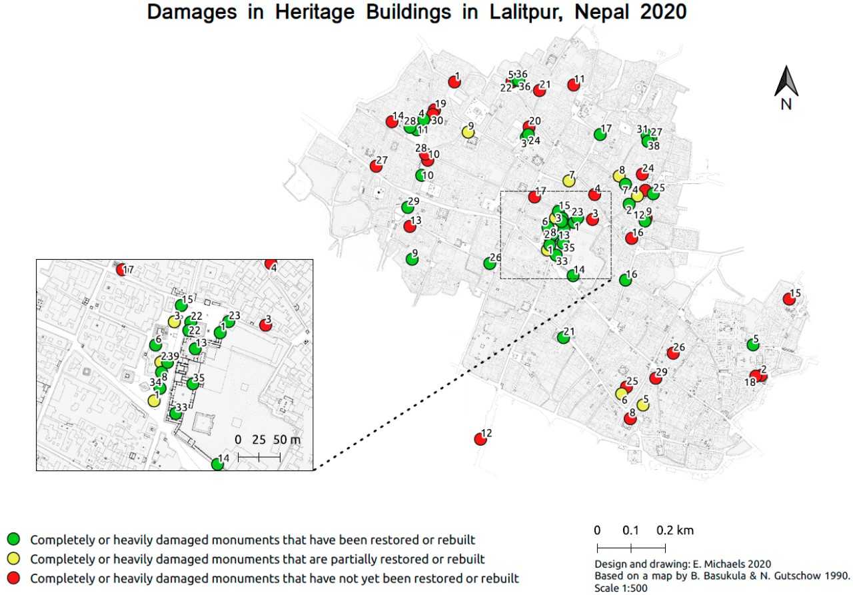This screenshot has height=595, width=853.
Task: Click the map title mentioning Lalitpur, Nepal 2020
Action: tap(417, 13)
